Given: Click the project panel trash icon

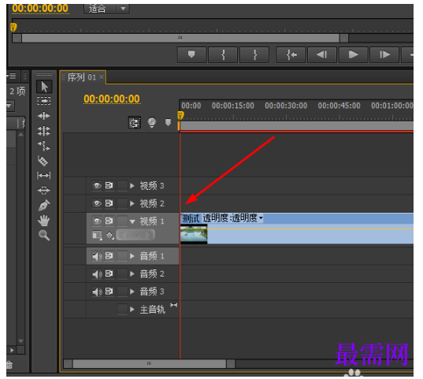Looking at the screenshot, I should [9, 365].
